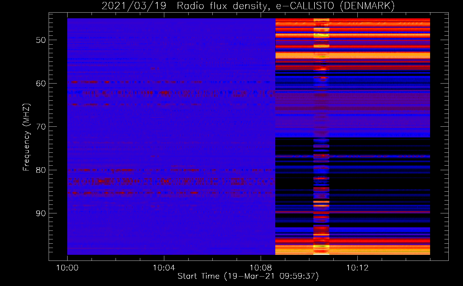Click the 90 frequency tick label
The height and width of the screenshot is (286, 463).
coord(41,213)
